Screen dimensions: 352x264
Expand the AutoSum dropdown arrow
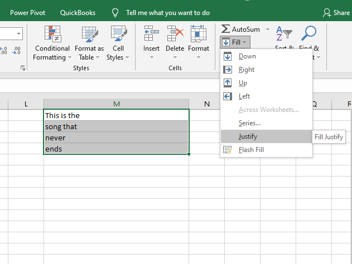point(267,29)
